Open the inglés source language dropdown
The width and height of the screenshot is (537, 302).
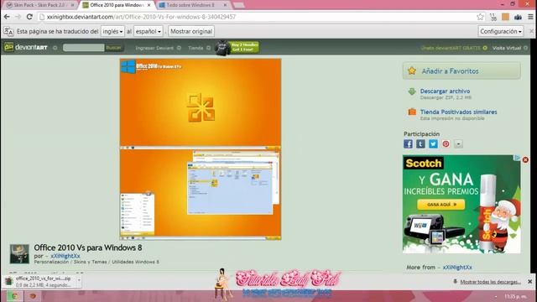(112, 31)
